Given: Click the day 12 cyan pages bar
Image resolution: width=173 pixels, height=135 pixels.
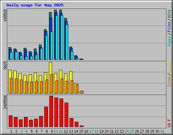Looking at the screenshot, I should coord(67,42).
